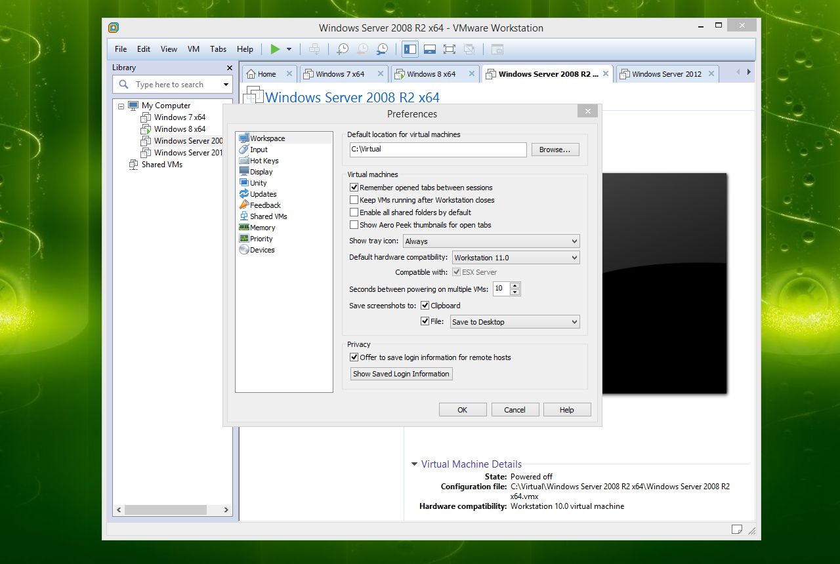Confirm Preferences with OK
The height and width of the screenshot is (564, 840).
463,410
